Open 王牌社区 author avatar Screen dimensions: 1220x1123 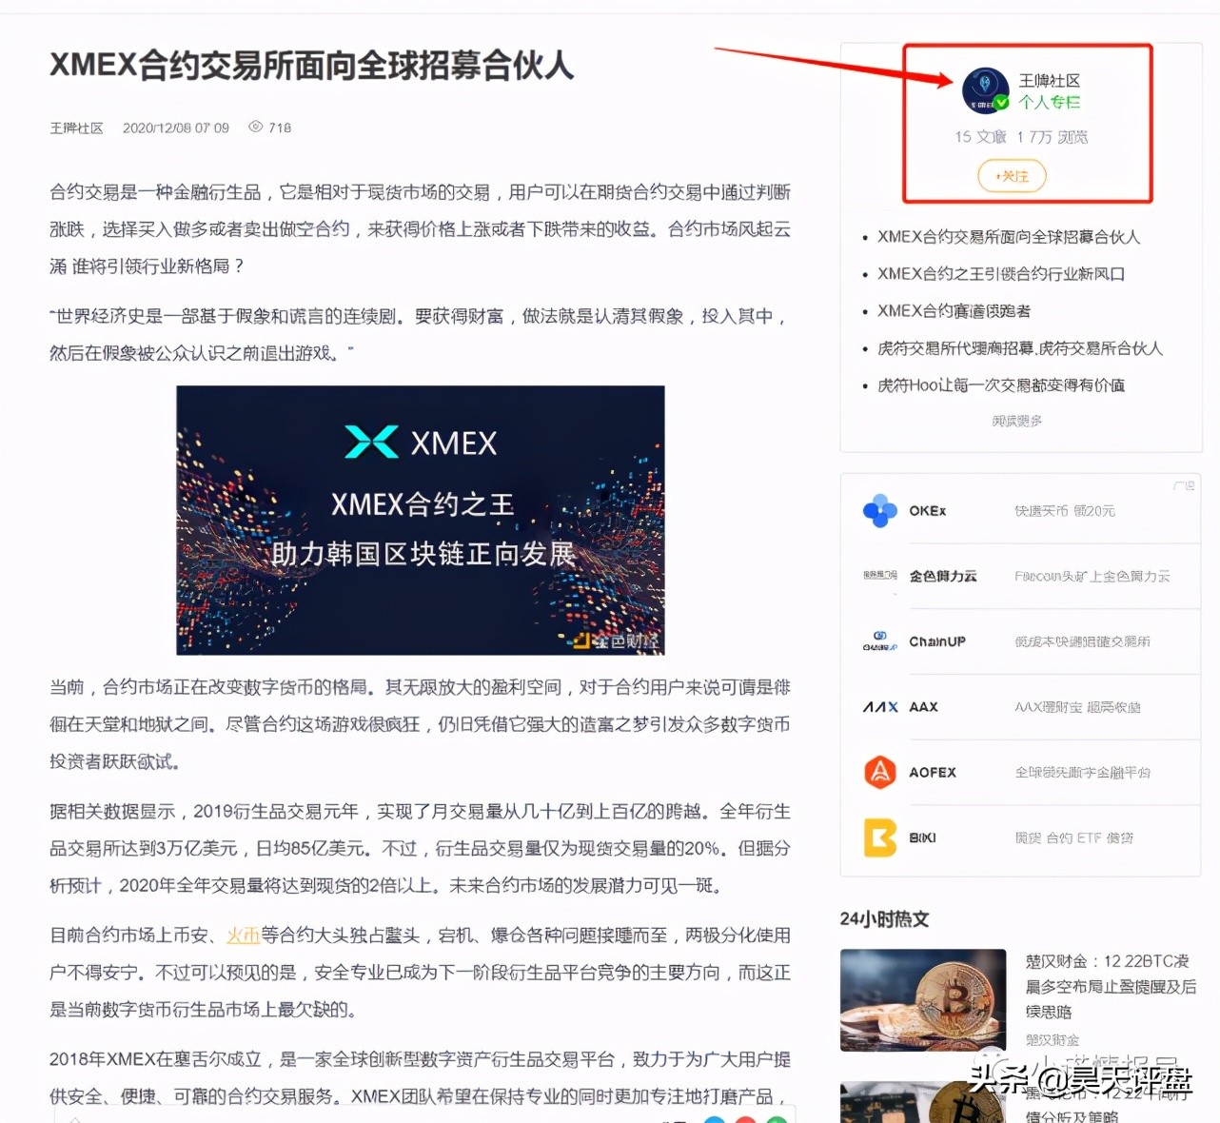click(x=985, y=90)
